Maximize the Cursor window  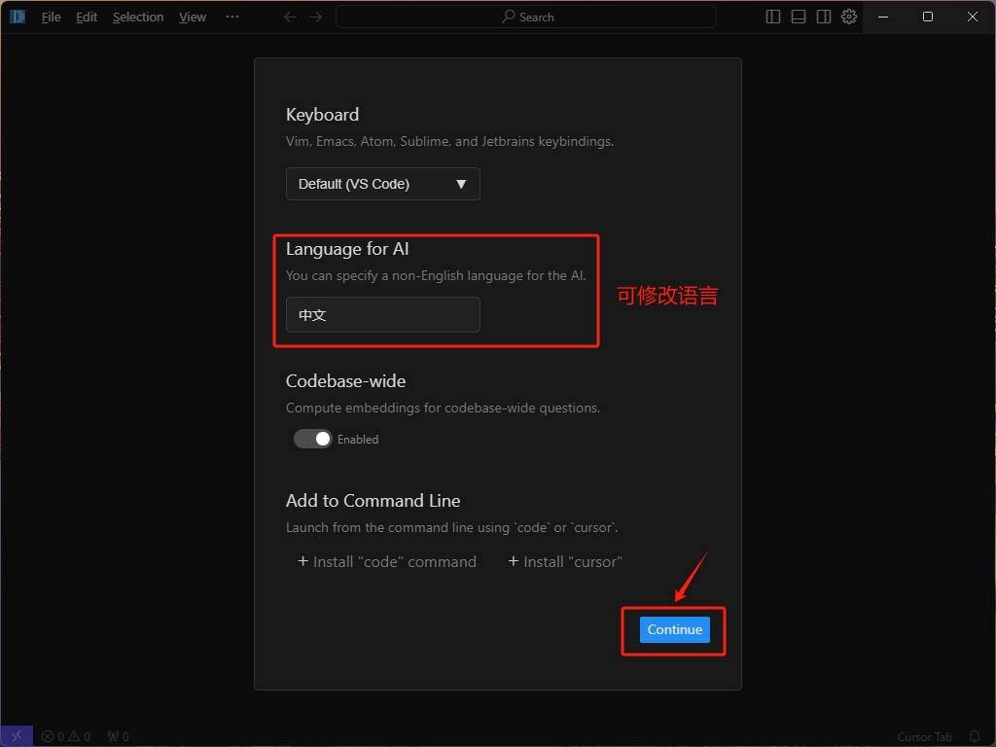[927, 18]
